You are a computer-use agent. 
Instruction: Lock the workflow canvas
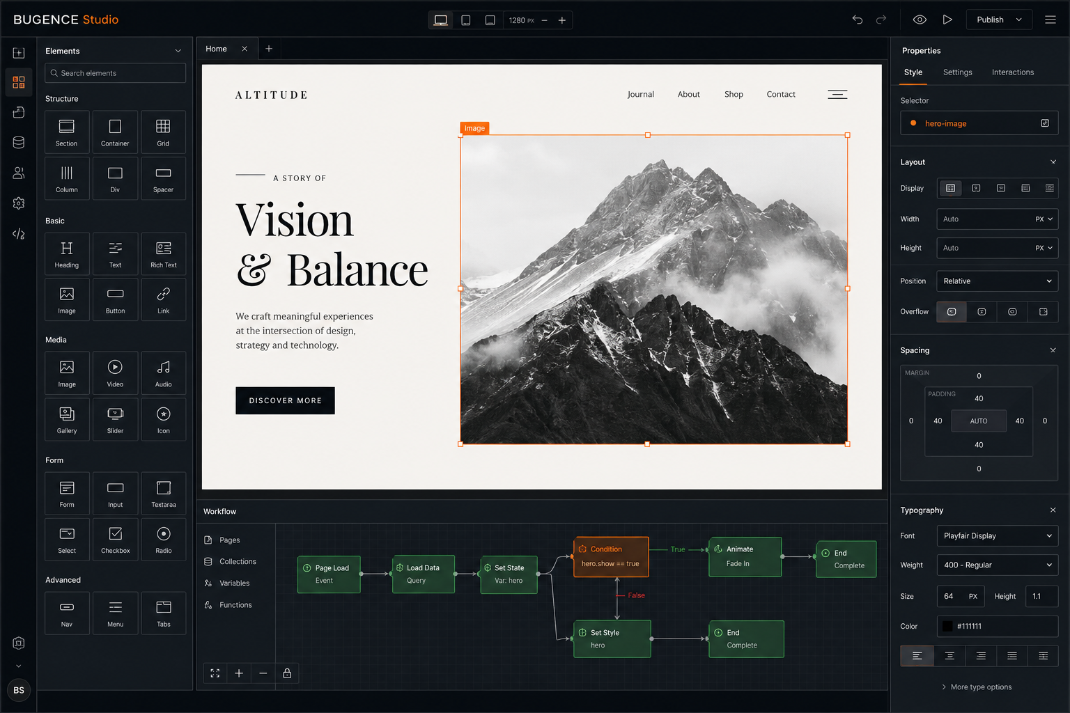point(287,673)
